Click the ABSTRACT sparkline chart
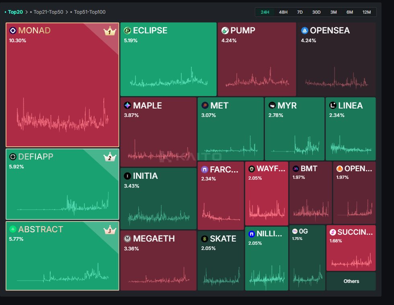The image size is (394, 305). tap(63, 273)
